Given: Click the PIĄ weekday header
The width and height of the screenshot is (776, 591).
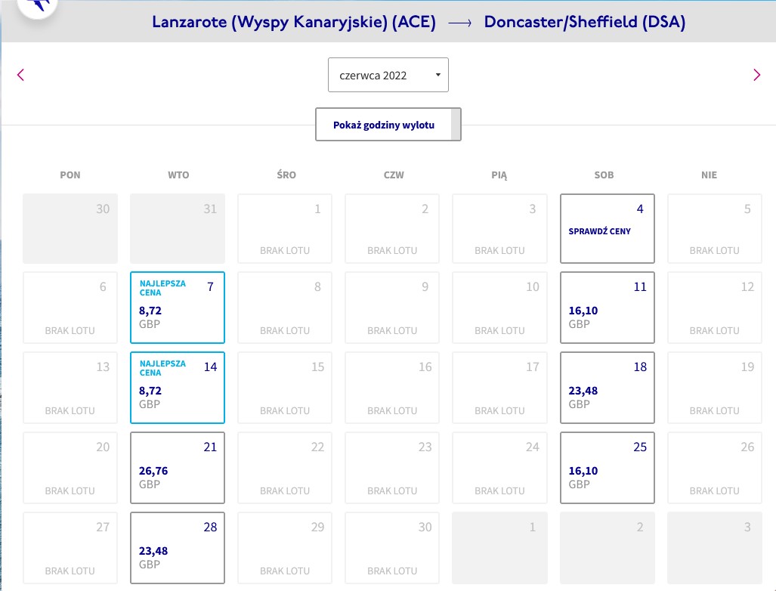Looking at the screenshot, I should pos(499,175).
